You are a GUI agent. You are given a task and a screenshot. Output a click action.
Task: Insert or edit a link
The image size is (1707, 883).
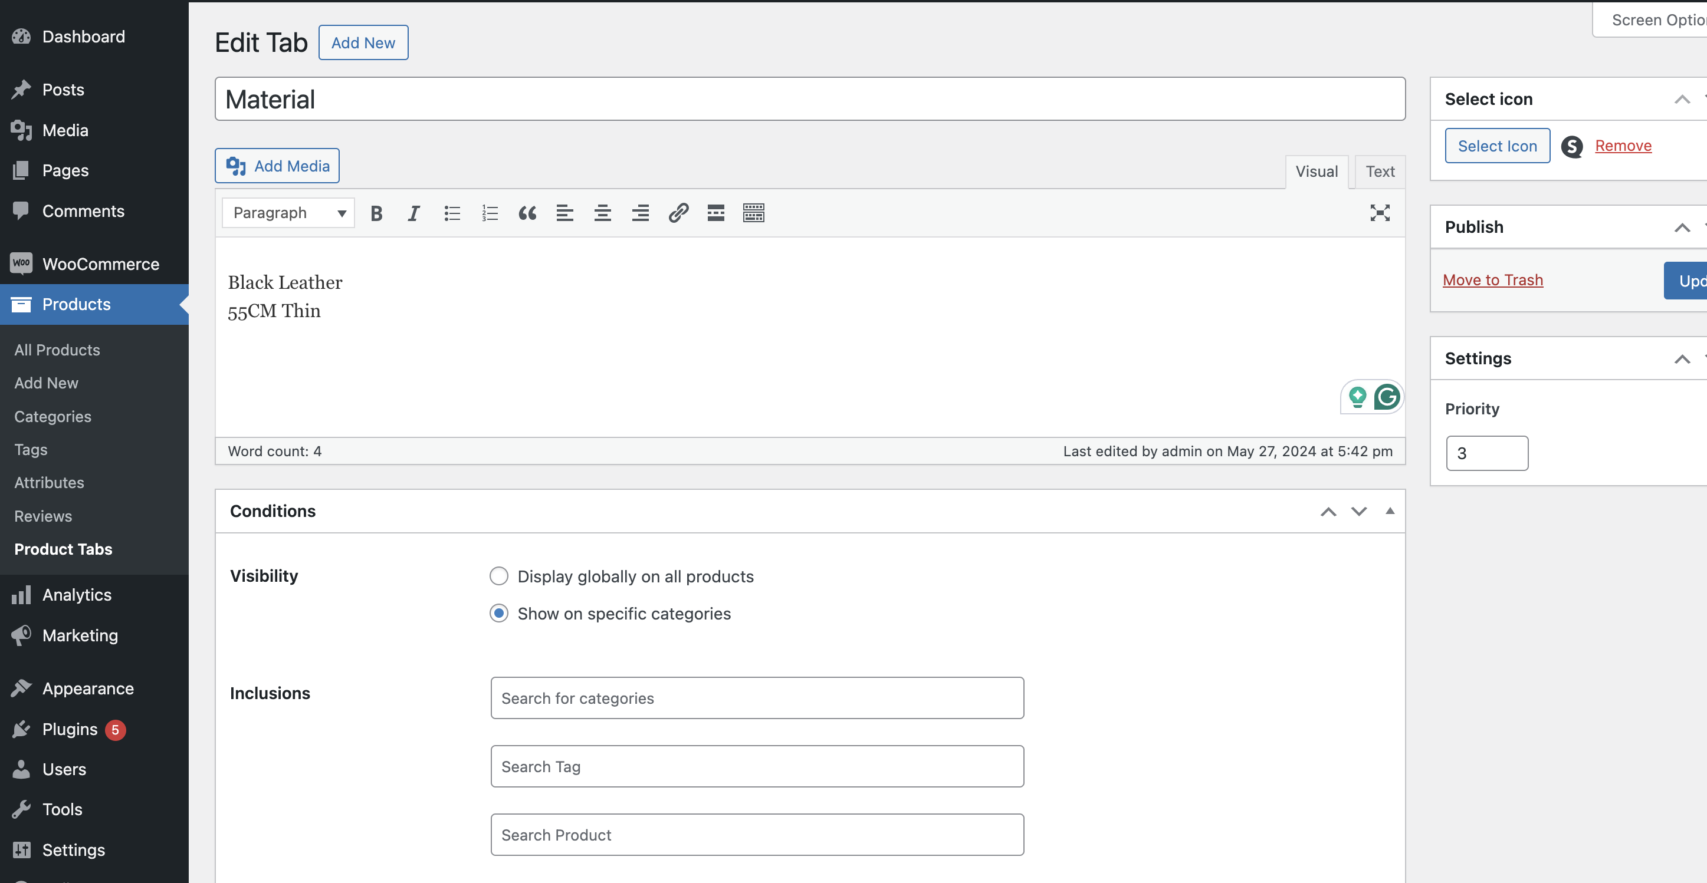678,213
